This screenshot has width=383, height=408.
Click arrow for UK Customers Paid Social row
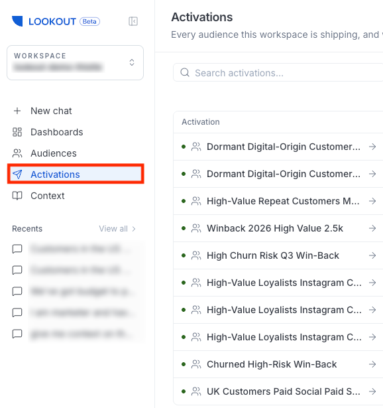tap(372, 391)
